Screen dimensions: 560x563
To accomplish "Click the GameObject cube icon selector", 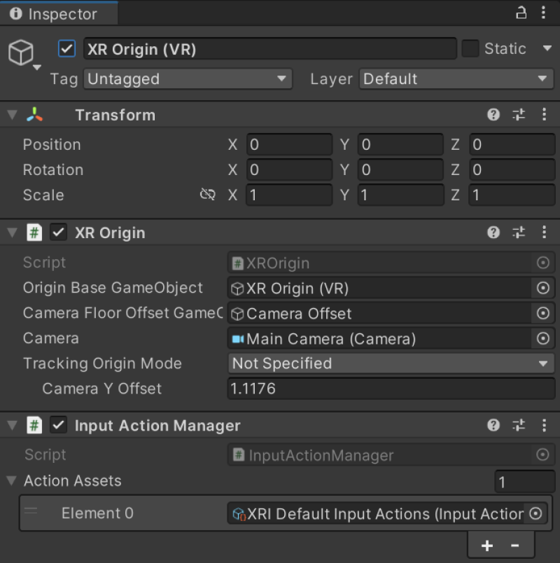I will [24, 54].
